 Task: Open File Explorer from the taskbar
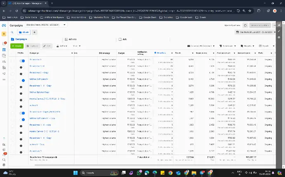tap(194, 172)
